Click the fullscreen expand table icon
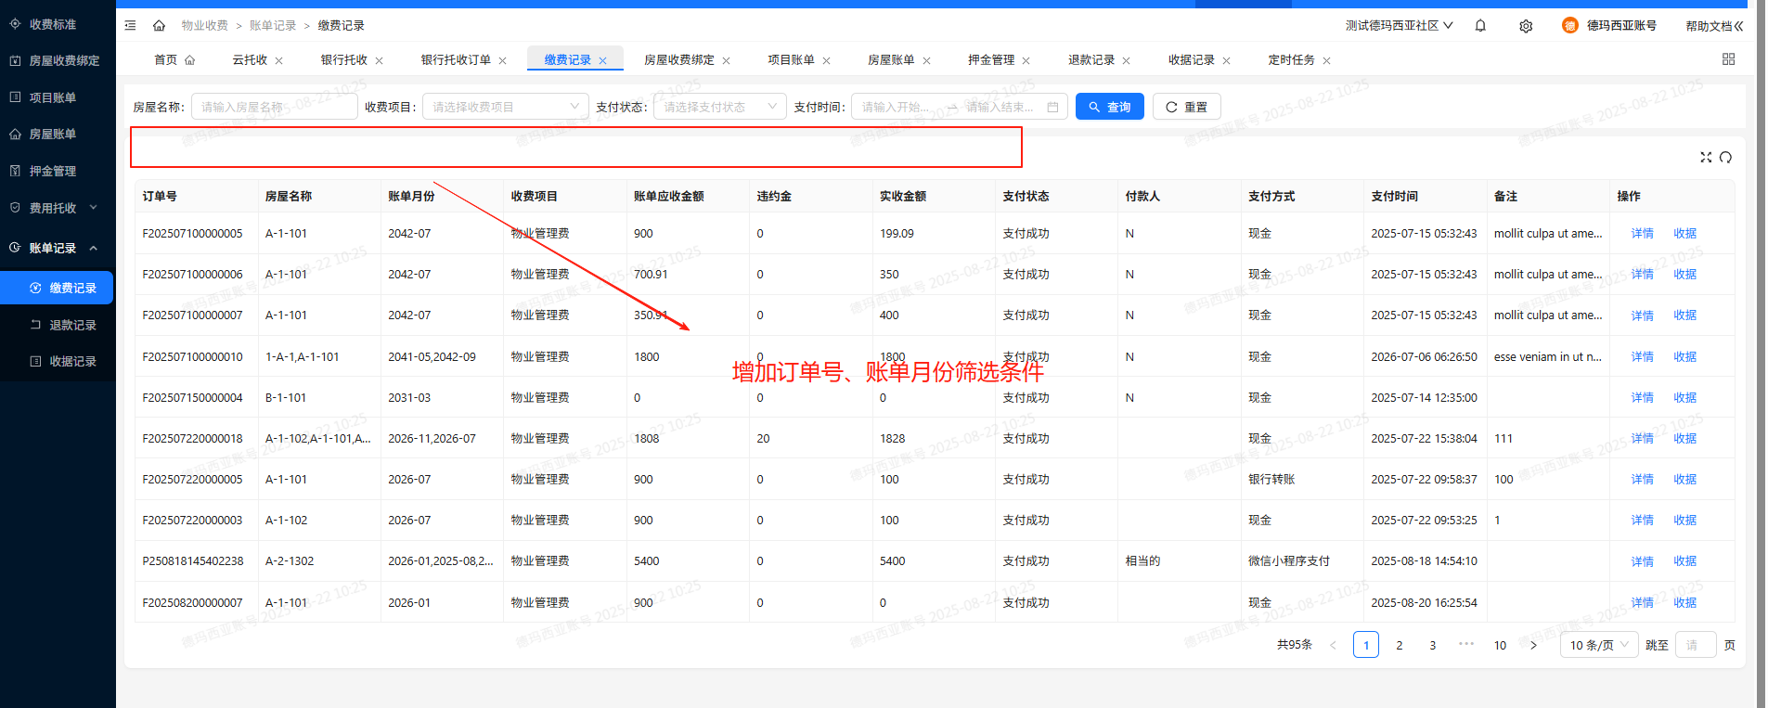Viewport: 1768px width, 708px height. [1706, 158]
